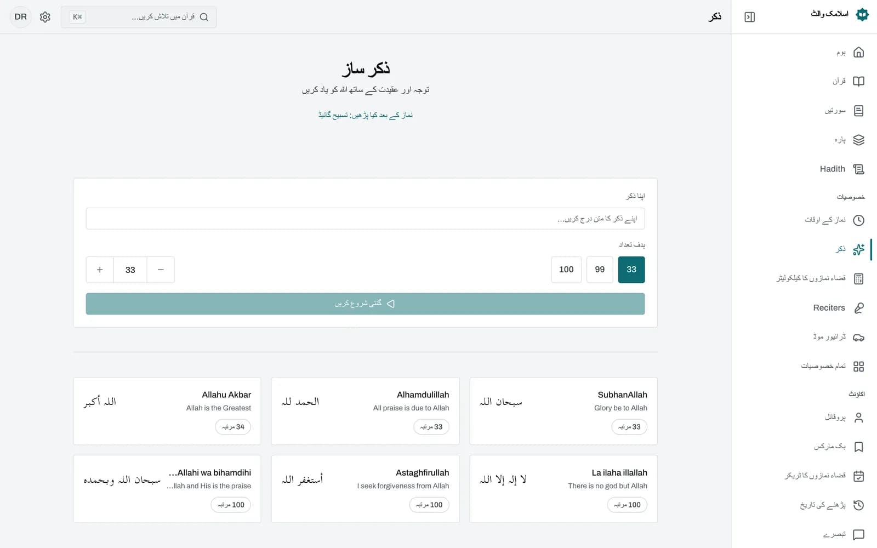Increase the count with plus button
The height and width of the screenshot is (548, 877).
[100, 270]
